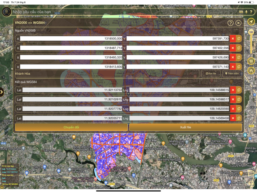
Task: Delete the row with X 1318413,600
Action: pyautogui.click(x=233, y=67)
